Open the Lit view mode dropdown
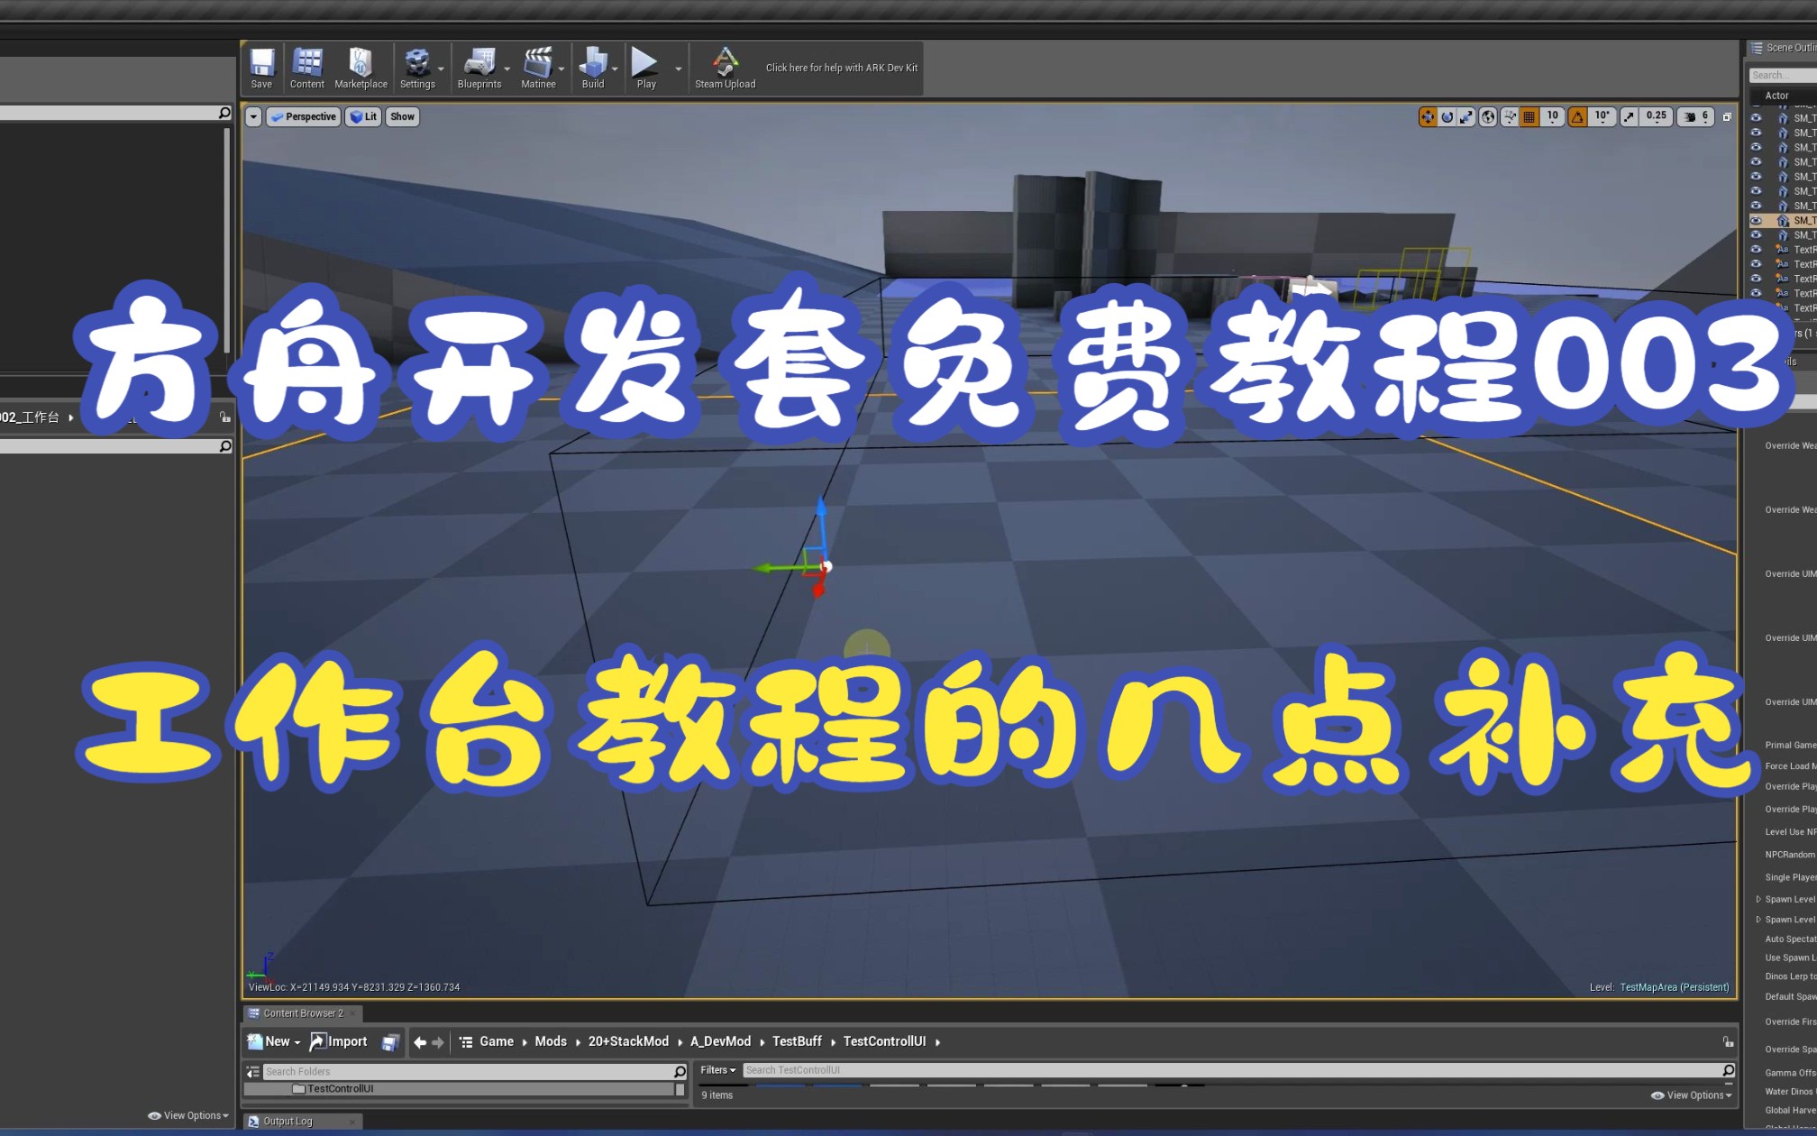This screenshot has width=1817, height=1136. pos(363,116)
